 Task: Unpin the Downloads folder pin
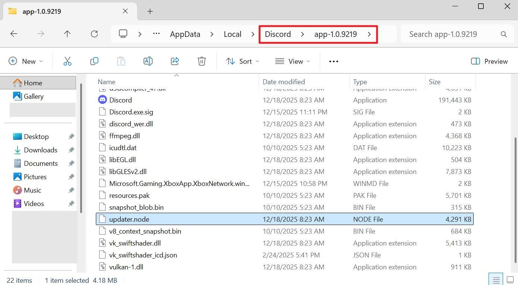[71, 150]
